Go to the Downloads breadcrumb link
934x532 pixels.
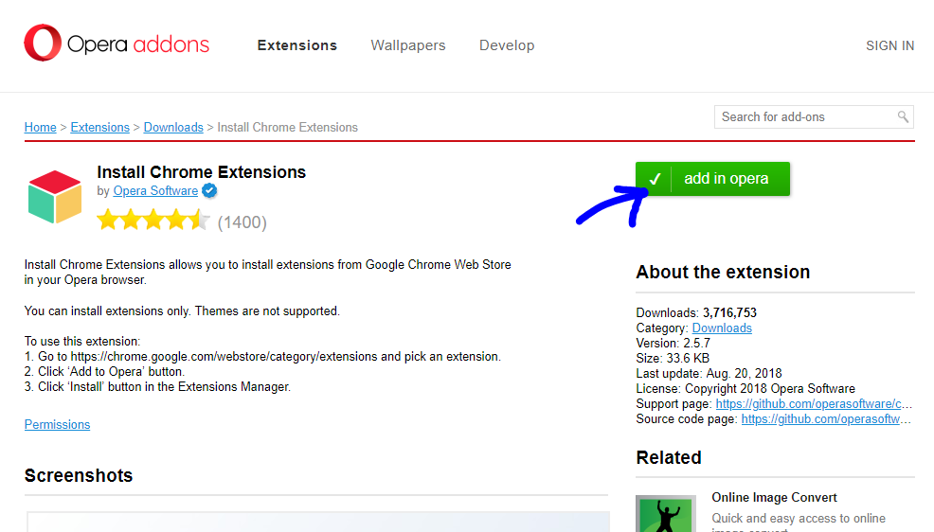point(173,128)
